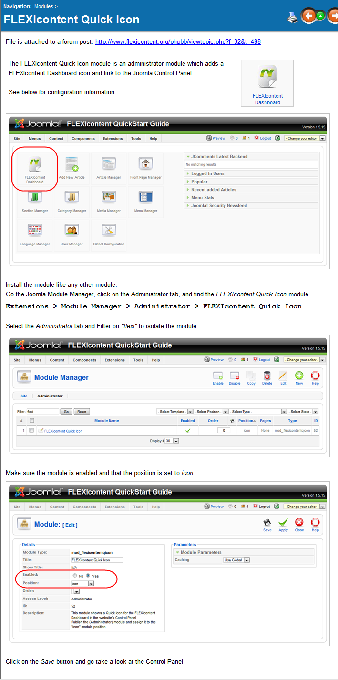
Task: Expand the Menu Stats panel
Action: [251, 198]
